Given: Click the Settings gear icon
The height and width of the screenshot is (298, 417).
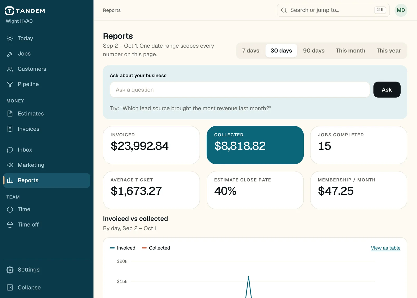Looking at the screenshot, I should point(10,270).
